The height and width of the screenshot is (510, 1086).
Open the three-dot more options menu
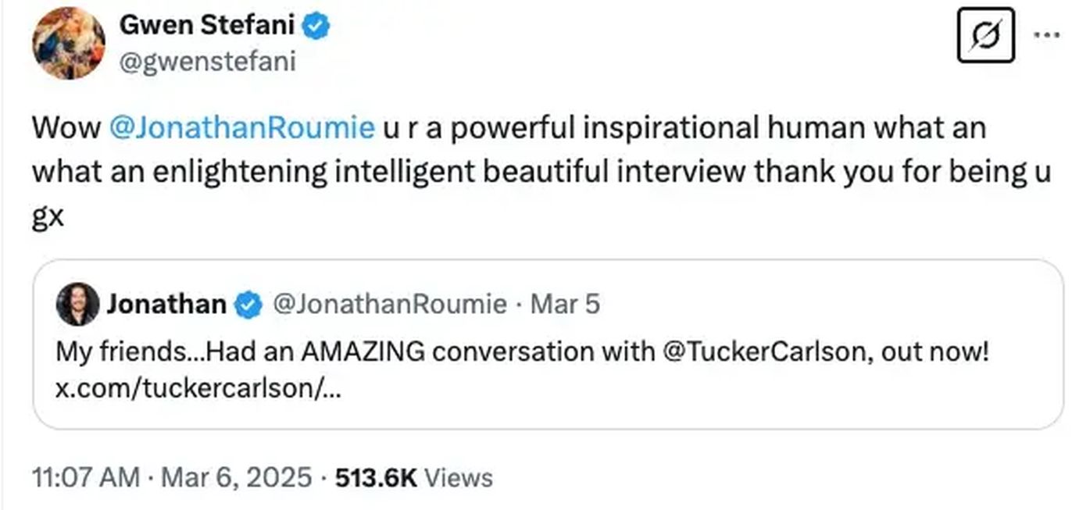point(1048,34)
